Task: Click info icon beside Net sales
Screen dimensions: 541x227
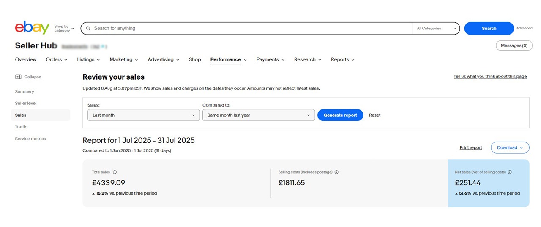Action: [510, 172]
